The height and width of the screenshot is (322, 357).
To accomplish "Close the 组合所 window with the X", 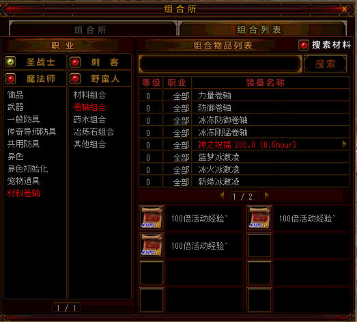I will (x=344, y=9).
